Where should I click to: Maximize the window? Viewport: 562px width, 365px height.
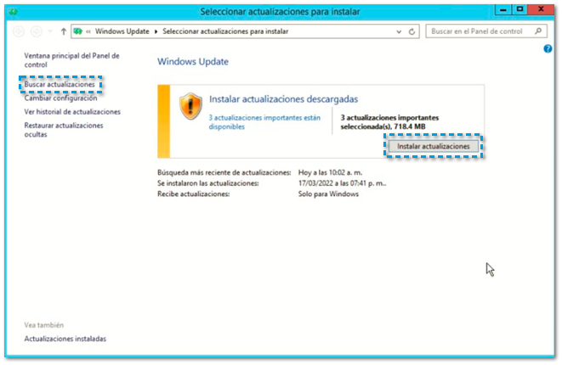point(519,9)
